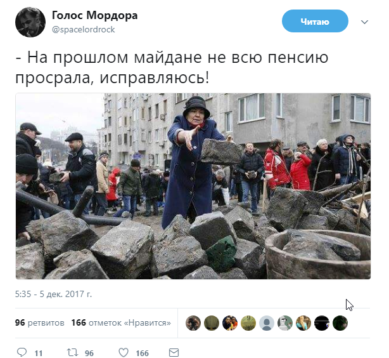Expand the tweet options chevron
The height and width of the screenshot is (358, 389).
pos(364,22)
